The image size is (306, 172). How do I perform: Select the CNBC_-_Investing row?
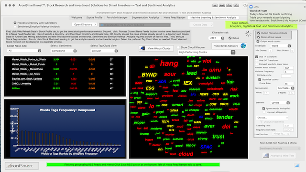(65, 84)
